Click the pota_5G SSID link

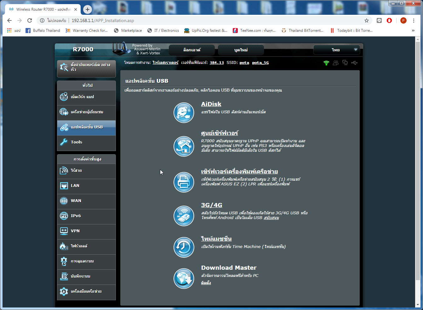260,63
